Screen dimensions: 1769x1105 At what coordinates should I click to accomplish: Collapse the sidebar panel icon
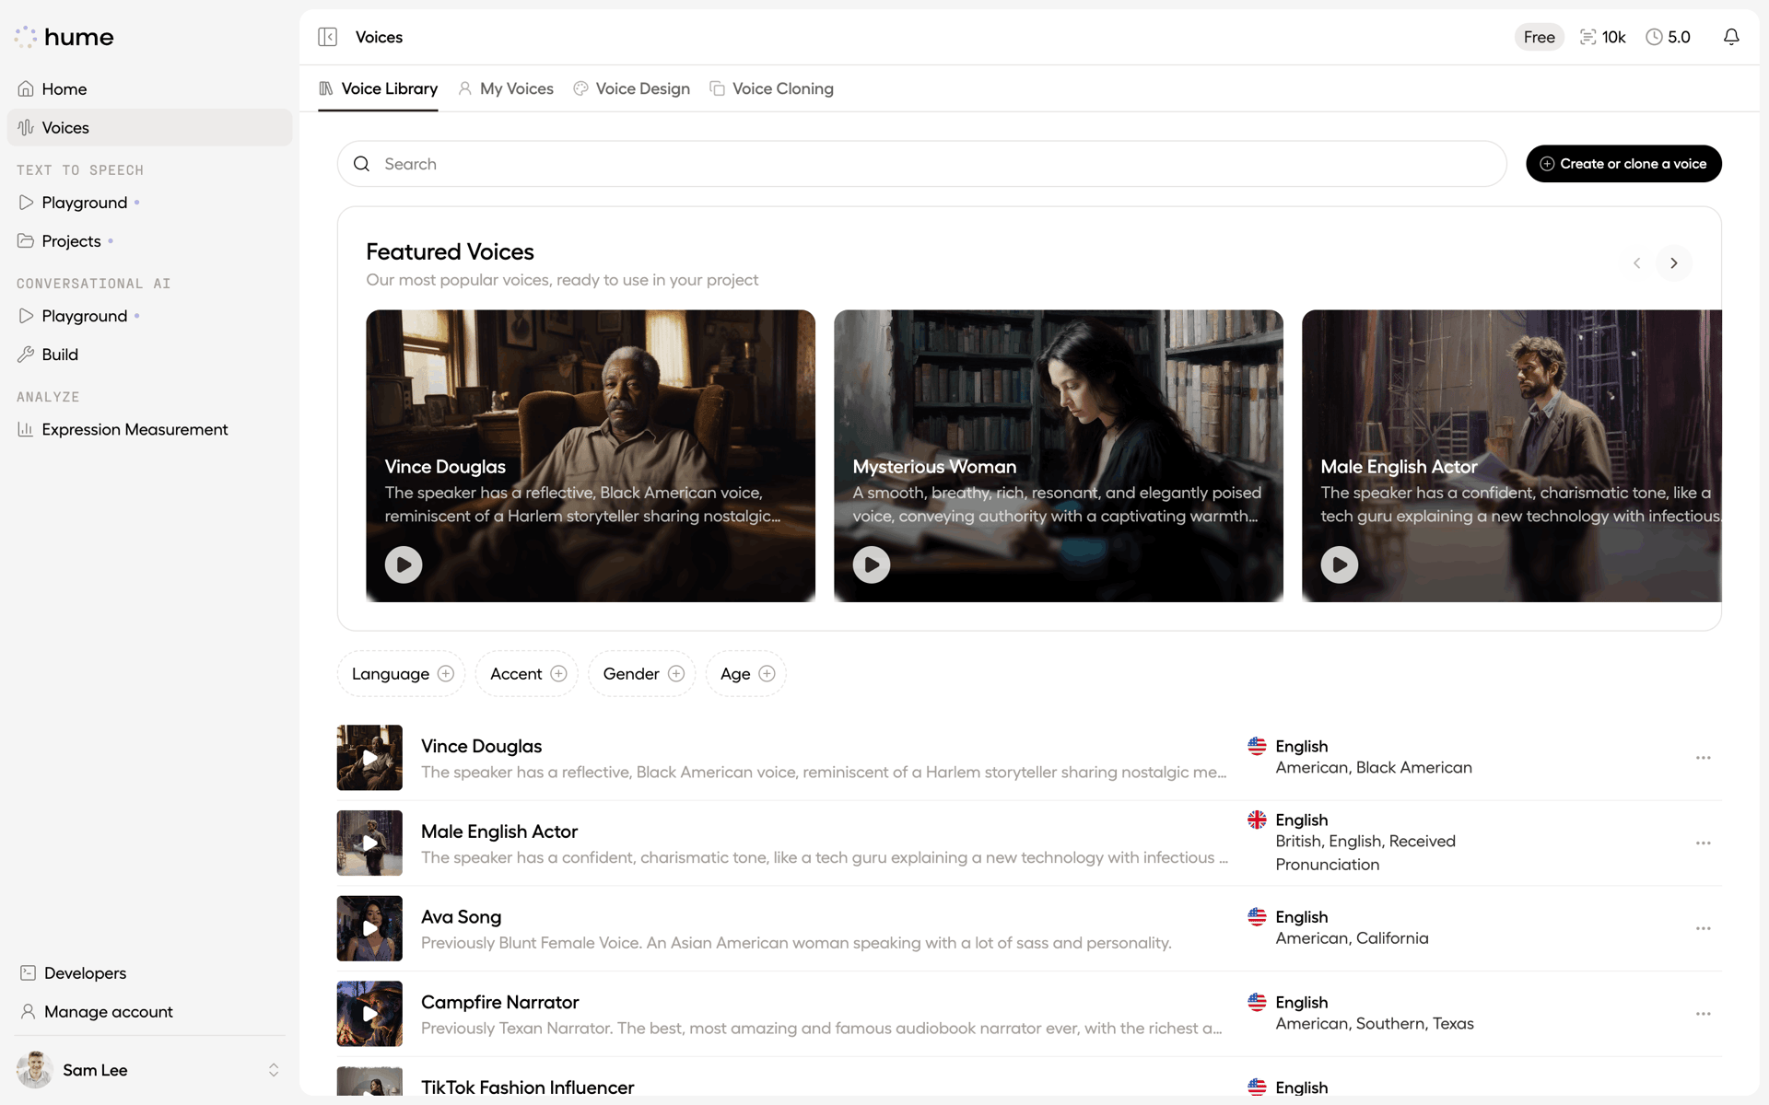coord(327,37)
